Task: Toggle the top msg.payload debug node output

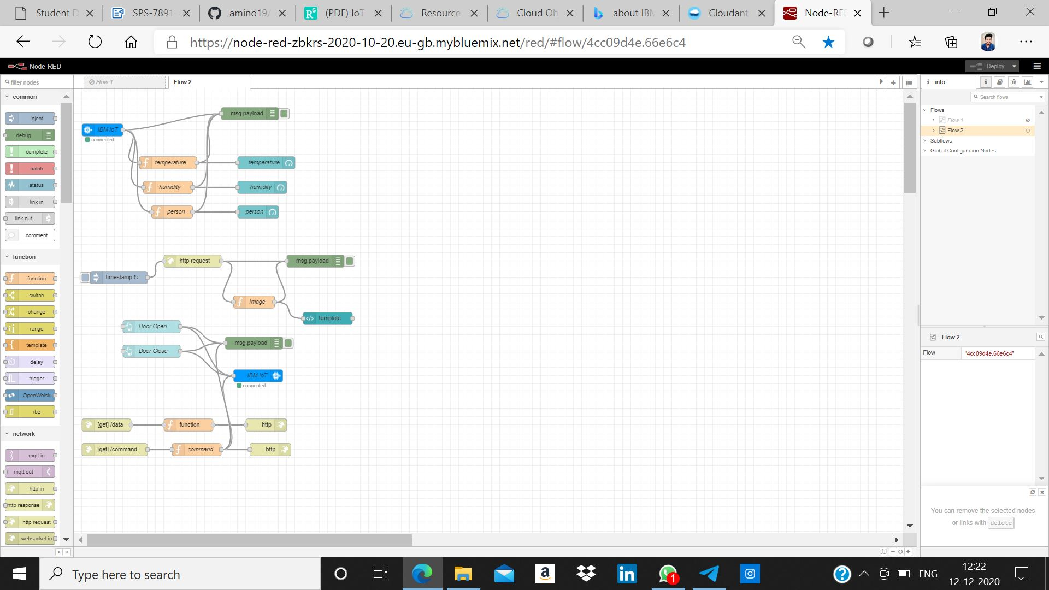Action: tap(285, 114)
